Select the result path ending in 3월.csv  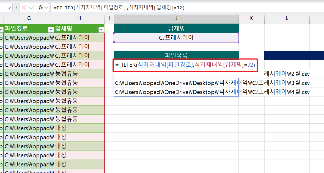click(x=212, y=83)
